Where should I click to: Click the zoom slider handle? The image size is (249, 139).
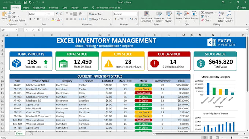tap(231, 138)
